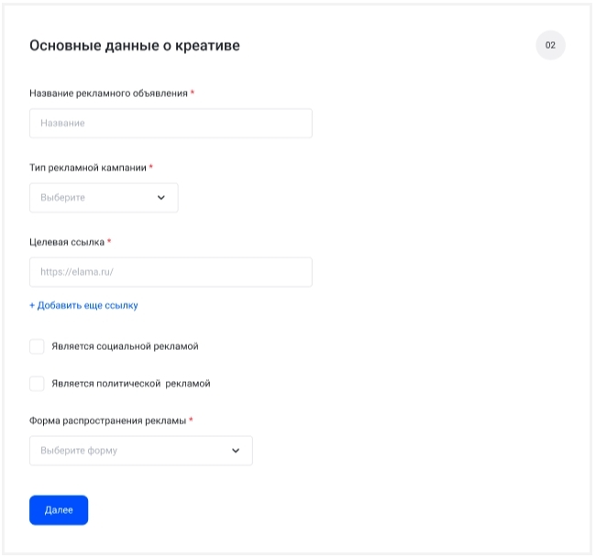Screen dimensions: 596x557
Task: Click the 'Далее' button
Action: [59, 510]
